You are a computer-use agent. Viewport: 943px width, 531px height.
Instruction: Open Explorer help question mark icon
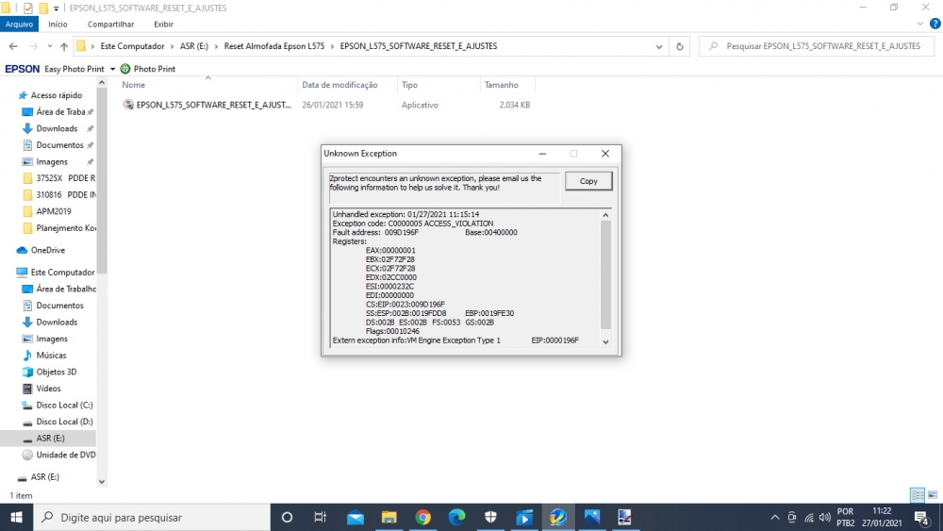click(x=935, y=25)
